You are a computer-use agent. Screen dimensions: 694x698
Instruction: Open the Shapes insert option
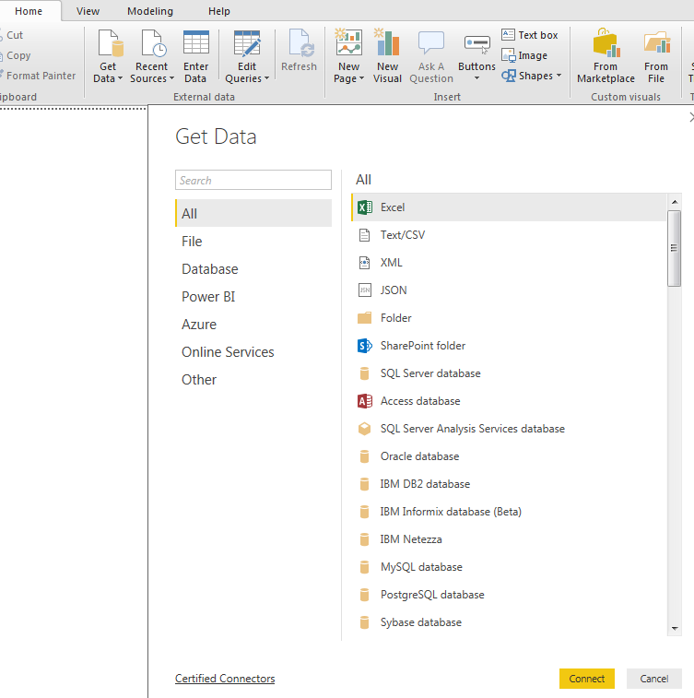[531, 76]
